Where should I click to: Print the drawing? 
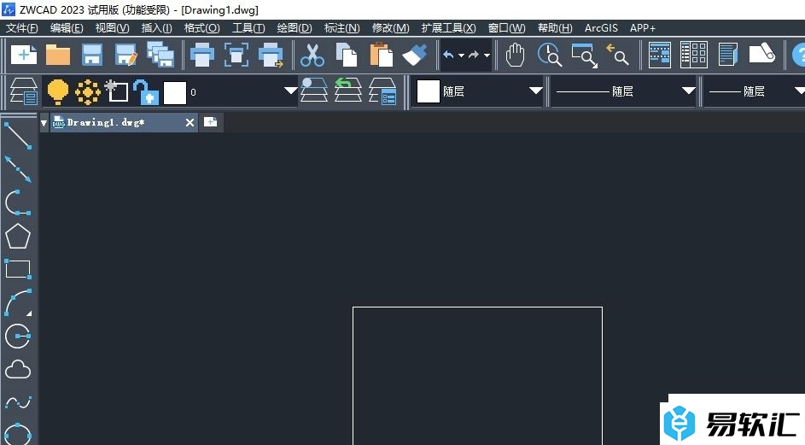(x=202, y=55)
